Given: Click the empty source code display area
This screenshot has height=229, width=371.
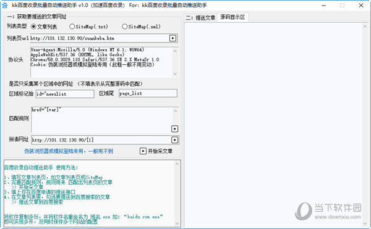Looking at the screenshot, I should point(273,125).
